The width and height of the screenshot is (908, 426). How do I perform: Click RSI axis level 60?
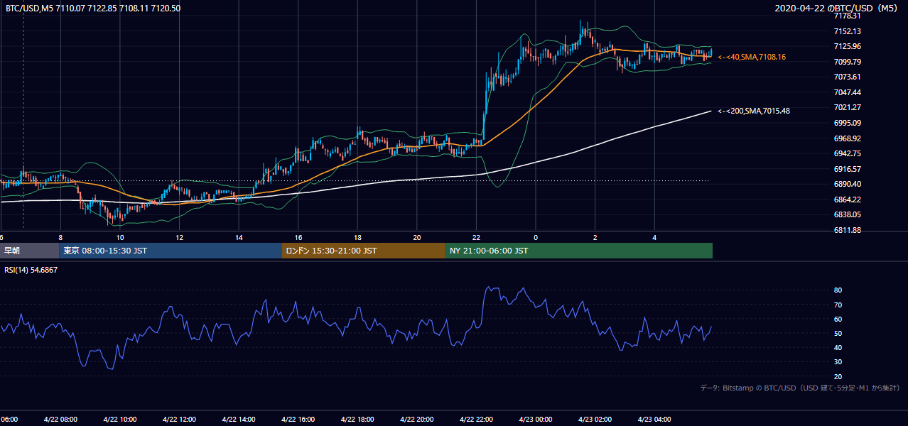[838, 319]
